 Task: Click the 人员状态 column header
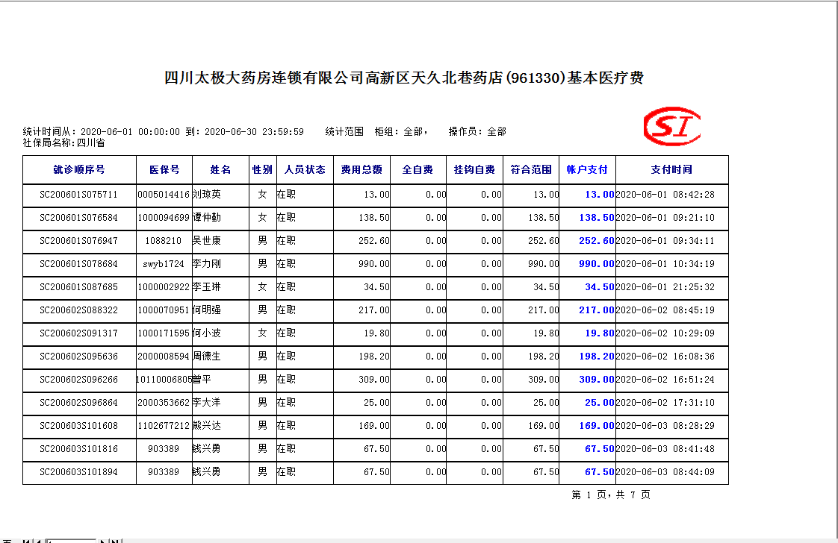coord(305,169)
